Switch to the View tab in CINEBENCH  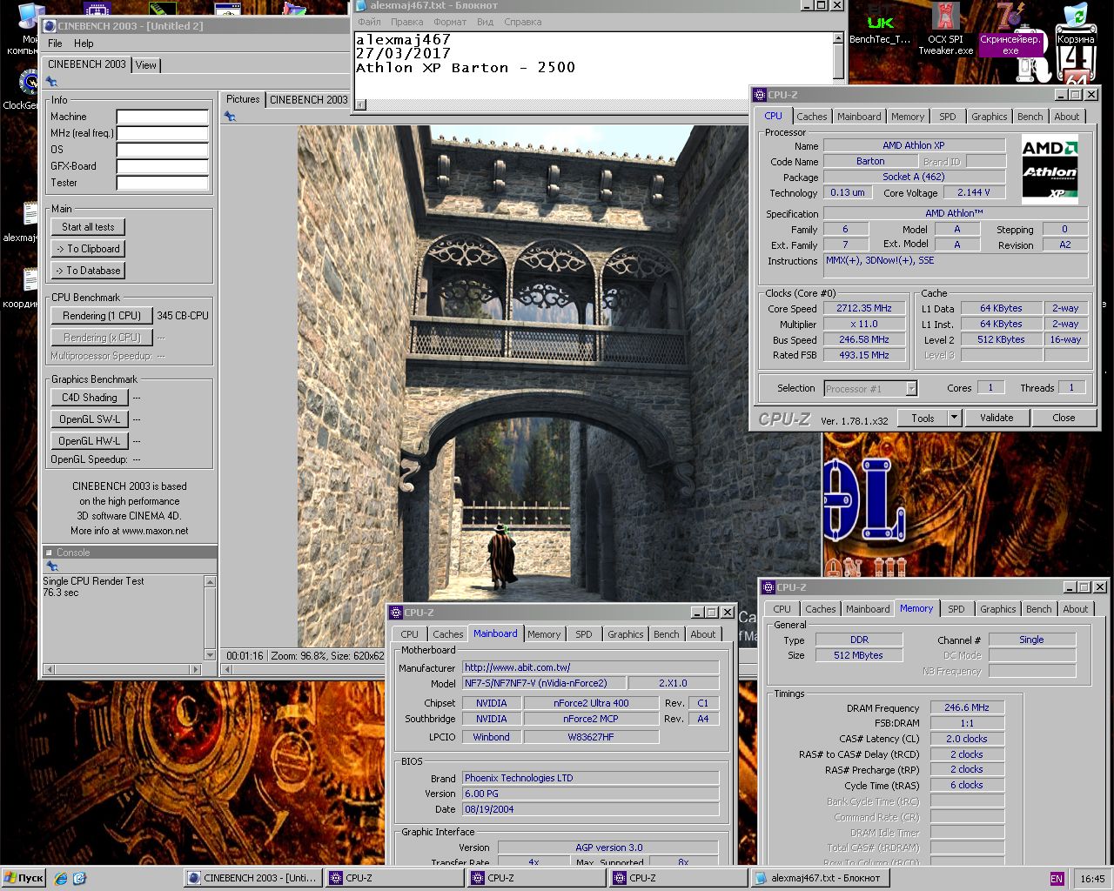click(146, 65)
